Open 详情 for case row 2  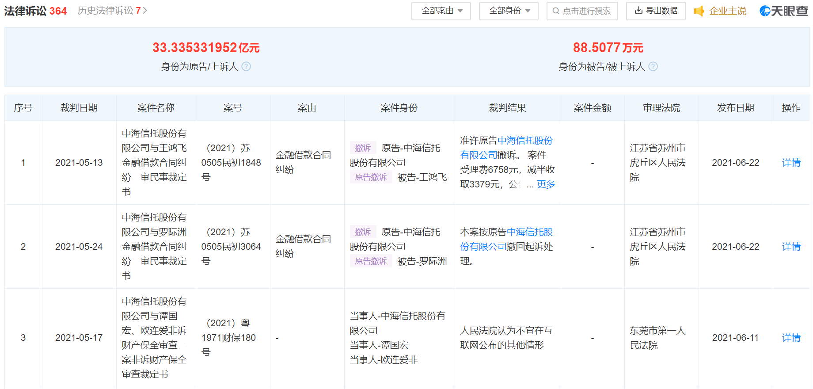coord(791,247)
